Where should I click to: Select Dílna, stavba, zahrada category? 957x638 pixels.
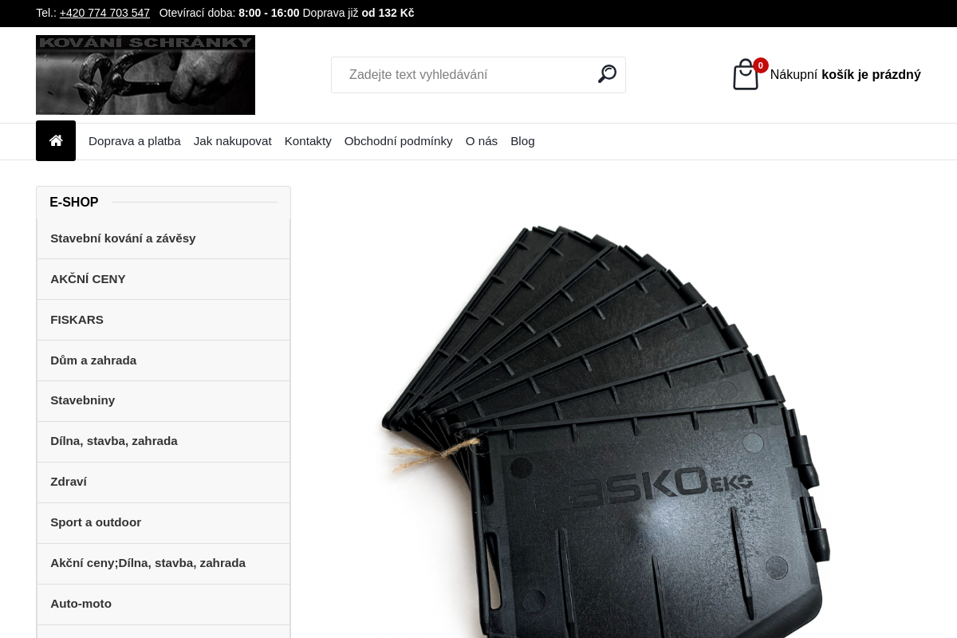[163, 441]
